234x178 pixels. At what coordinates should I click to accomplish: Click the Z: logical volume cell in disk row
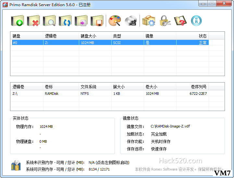click(x=61, y=43)
